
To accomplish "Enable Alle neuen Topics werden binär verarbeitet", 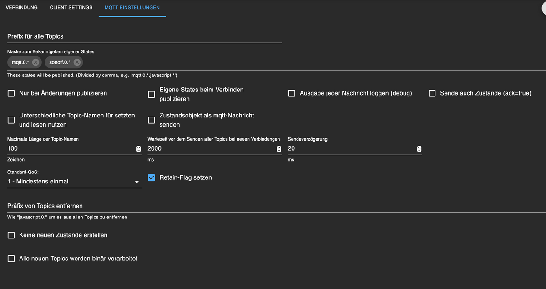I will pyautogui.click(x=11, y=259).
